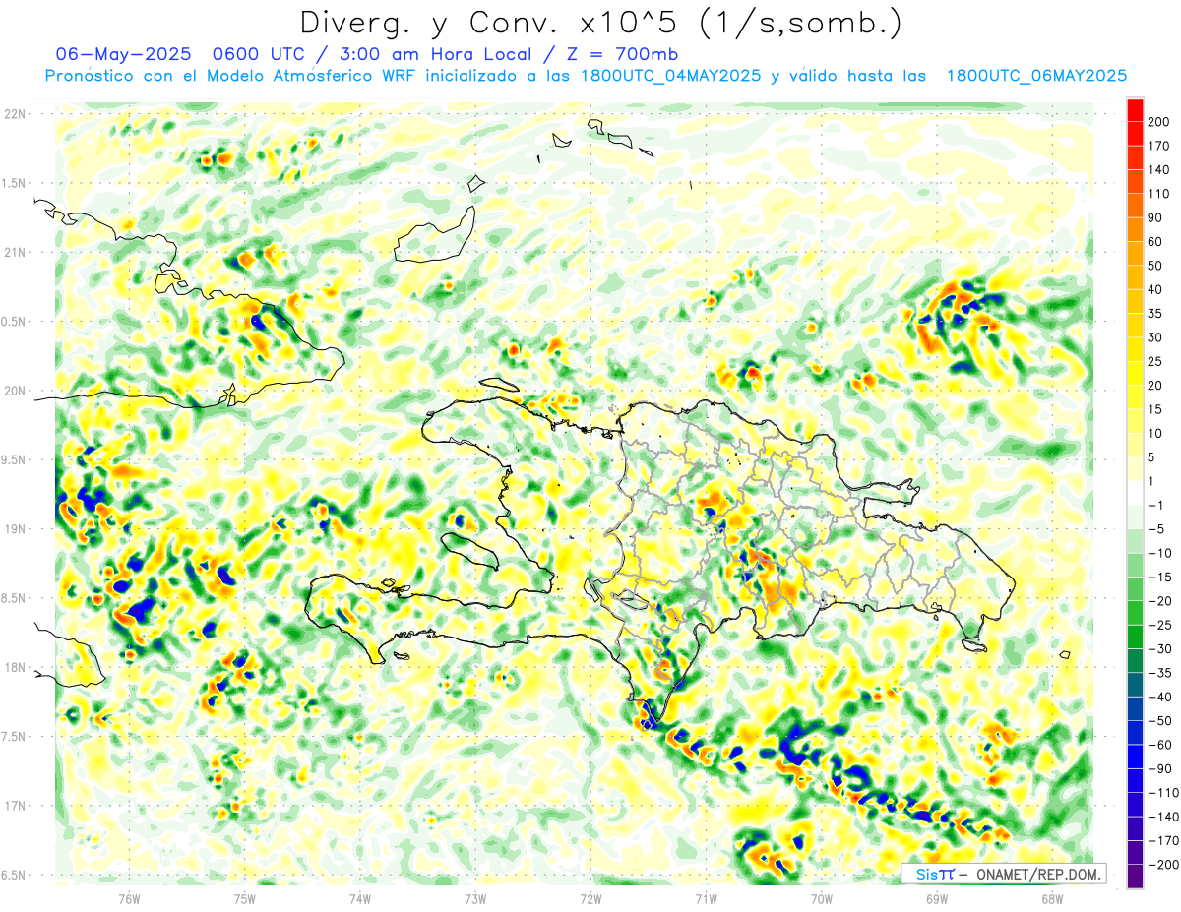Click the '75W' longitude label

[245, 897]
